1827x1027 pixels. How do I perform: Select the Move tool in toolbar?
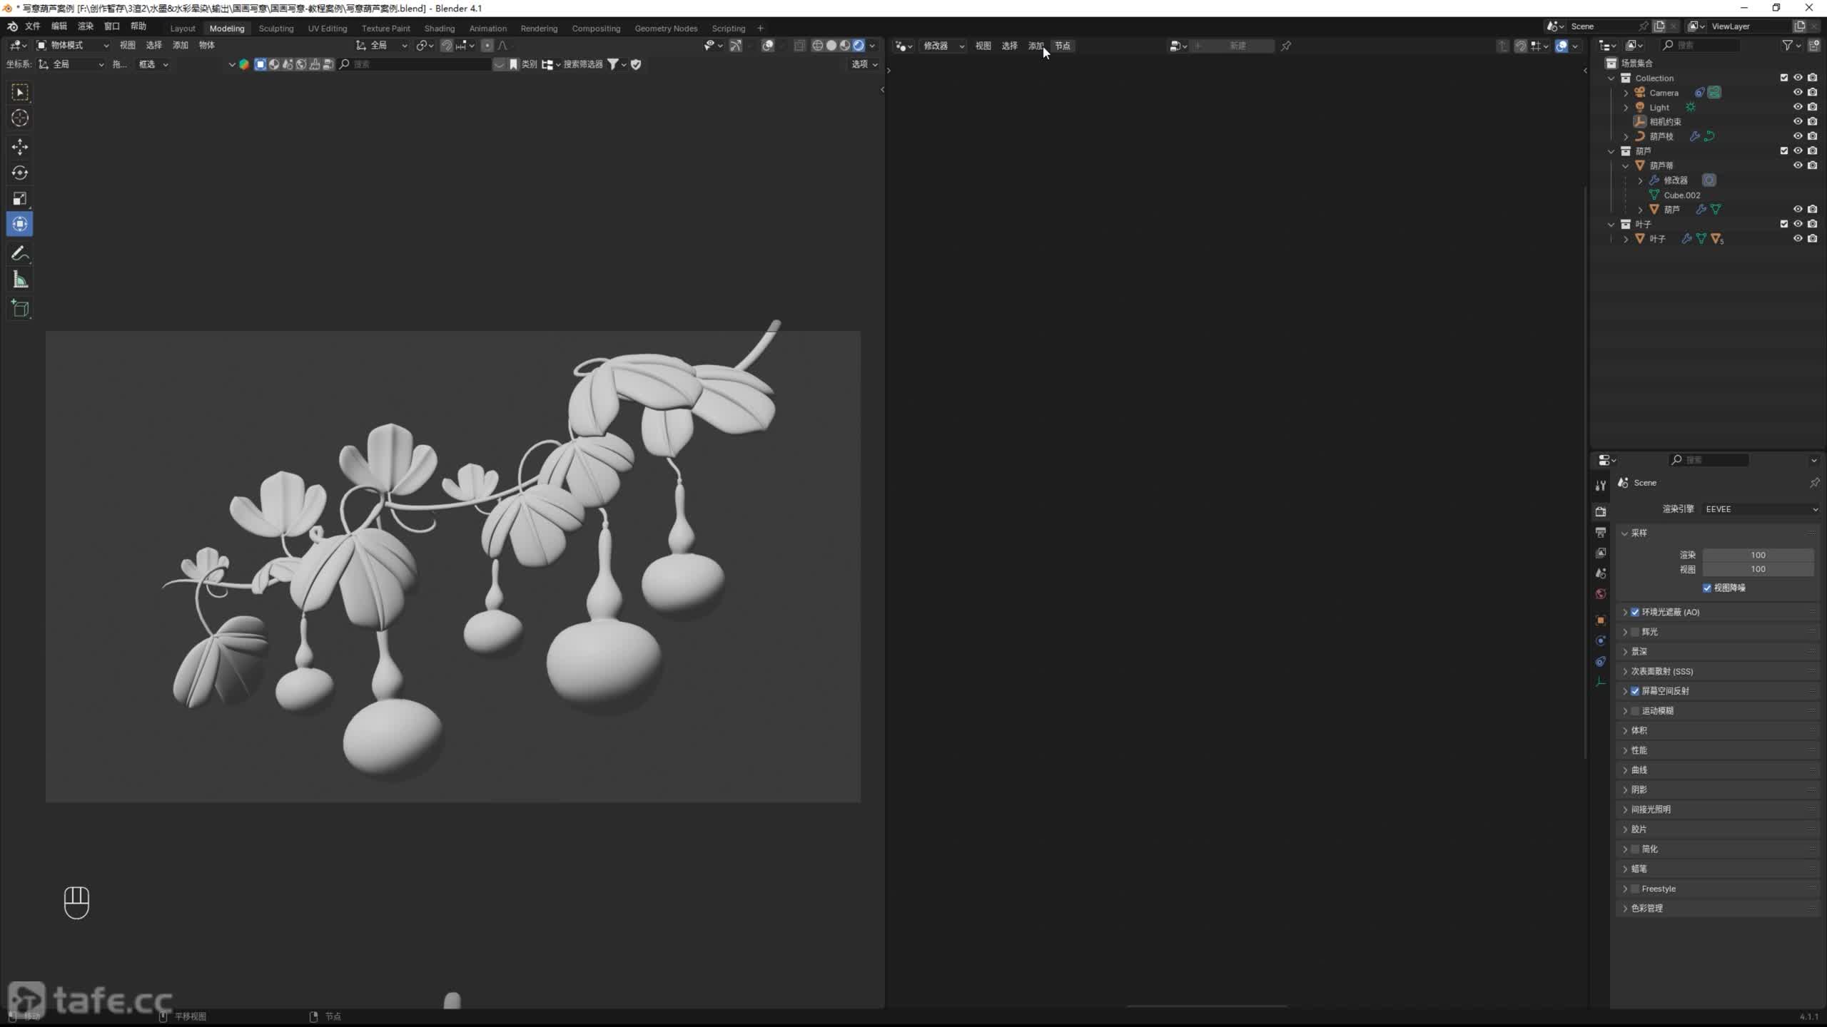click(x=20, y=147)
